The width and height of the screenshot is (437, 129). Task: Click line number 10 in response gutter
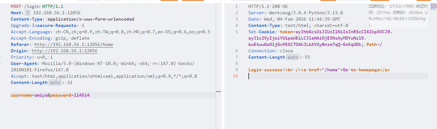(235, 76)
